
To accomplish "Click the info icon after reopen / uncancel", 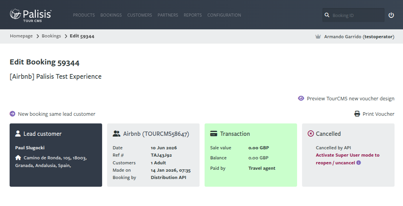I will tap(359, 163).
